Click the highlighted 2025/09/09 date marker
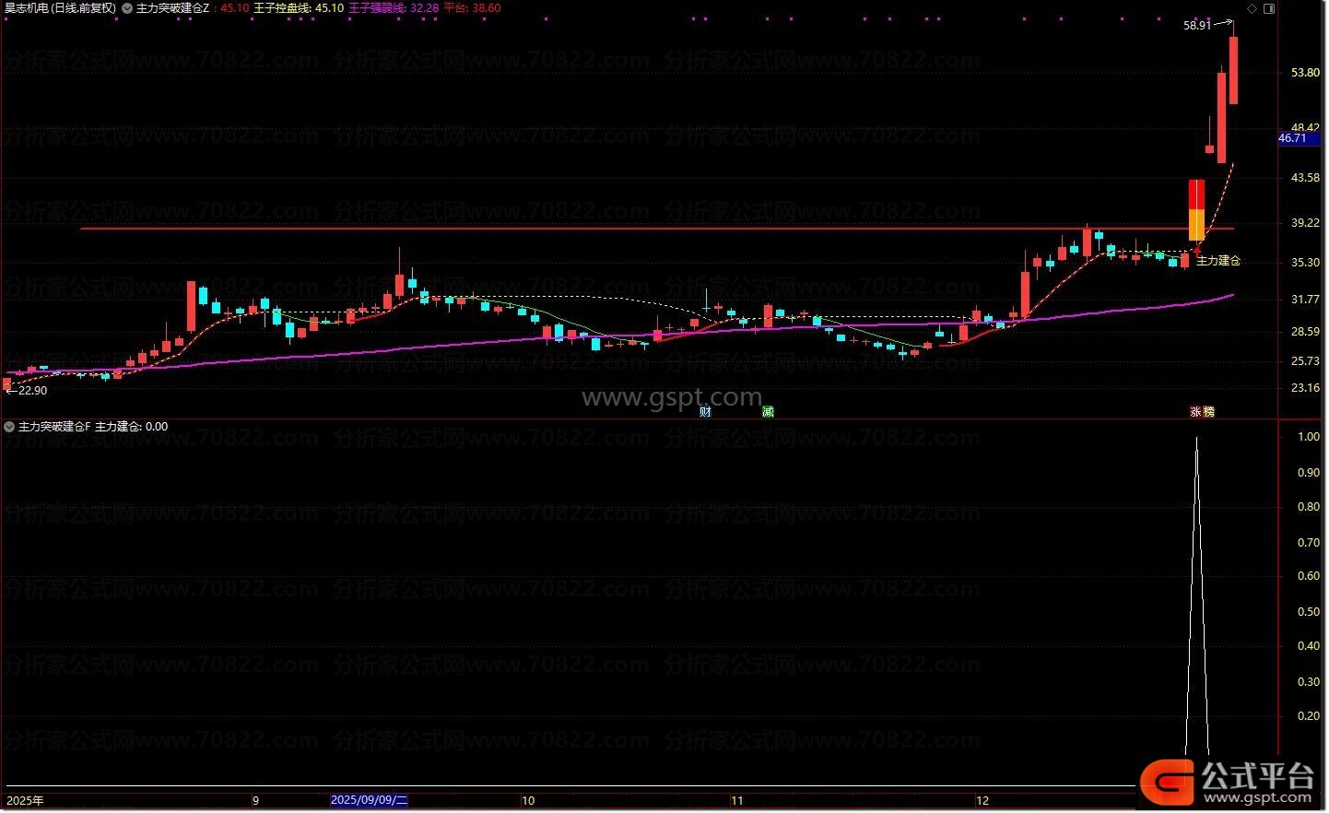 point(369,800)
